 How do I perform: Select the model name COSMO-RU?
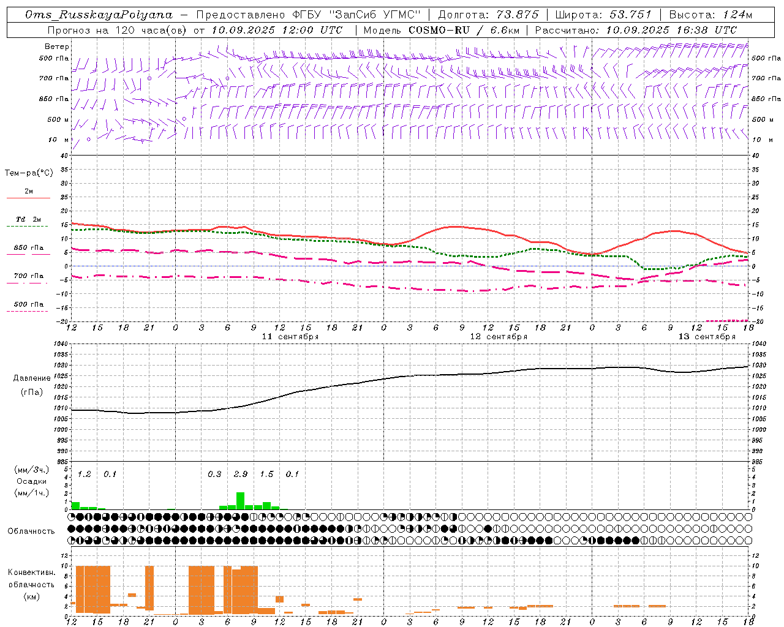point(439,30)
